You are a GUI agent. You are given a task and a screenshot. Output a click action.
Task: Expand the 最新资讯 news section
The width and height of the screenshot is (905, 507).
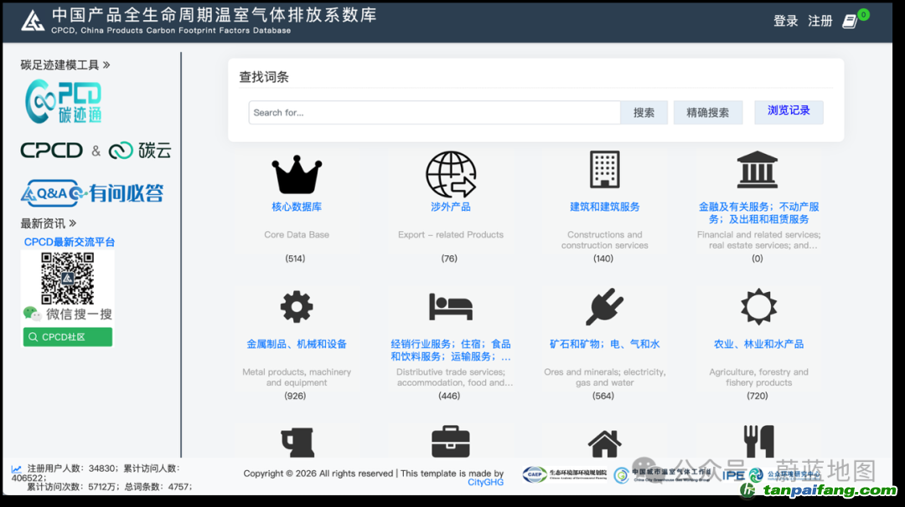(49, 223)
